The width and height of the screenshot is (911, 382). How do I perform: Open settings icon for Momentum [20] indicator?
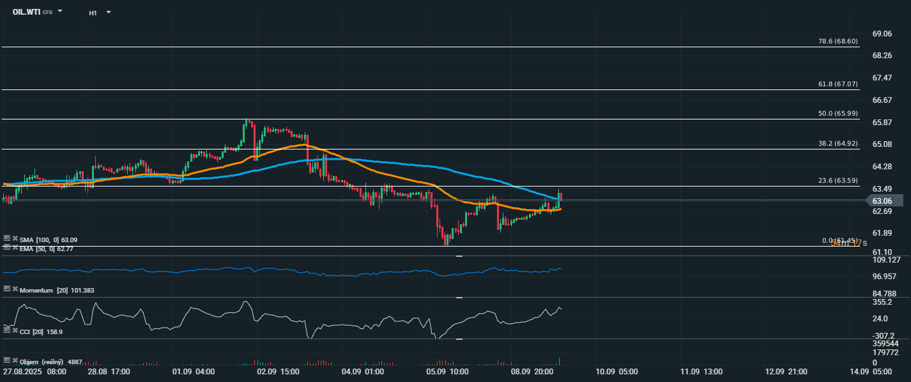click(x=7, y=289)
